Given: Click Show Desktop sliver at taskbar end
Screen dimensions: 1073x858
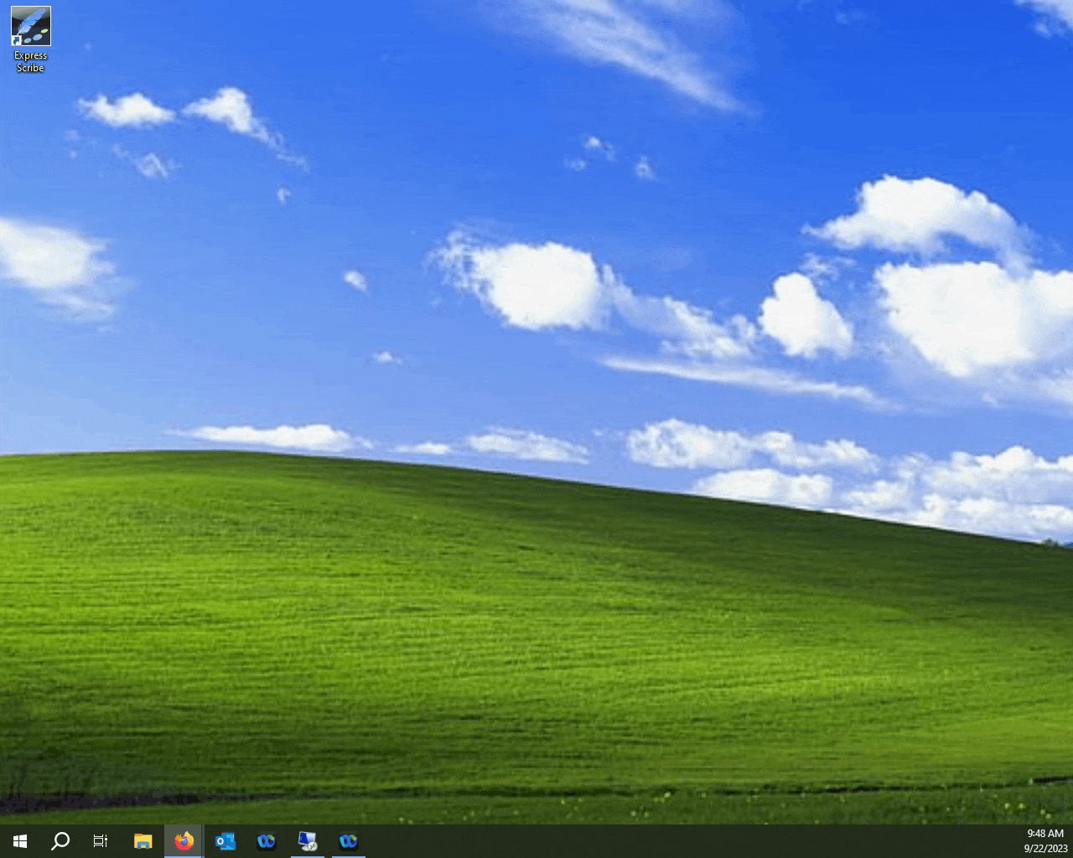Looking at the screenshot, I should coord(1070,840).
